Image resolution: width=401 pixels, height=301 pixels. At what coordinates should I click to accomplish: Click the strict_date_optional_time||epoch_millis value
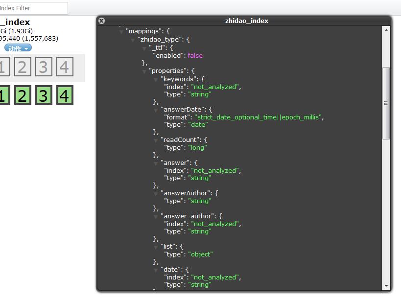tap(258, 117)
